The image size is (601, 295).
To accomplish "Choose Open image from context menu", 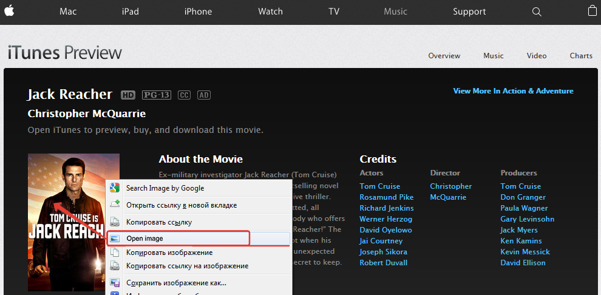I will coord(199,239).
